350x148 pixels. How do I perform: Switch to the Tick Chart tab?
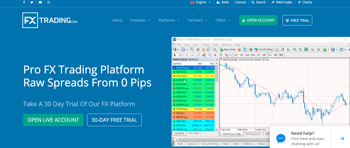(193, 133)
